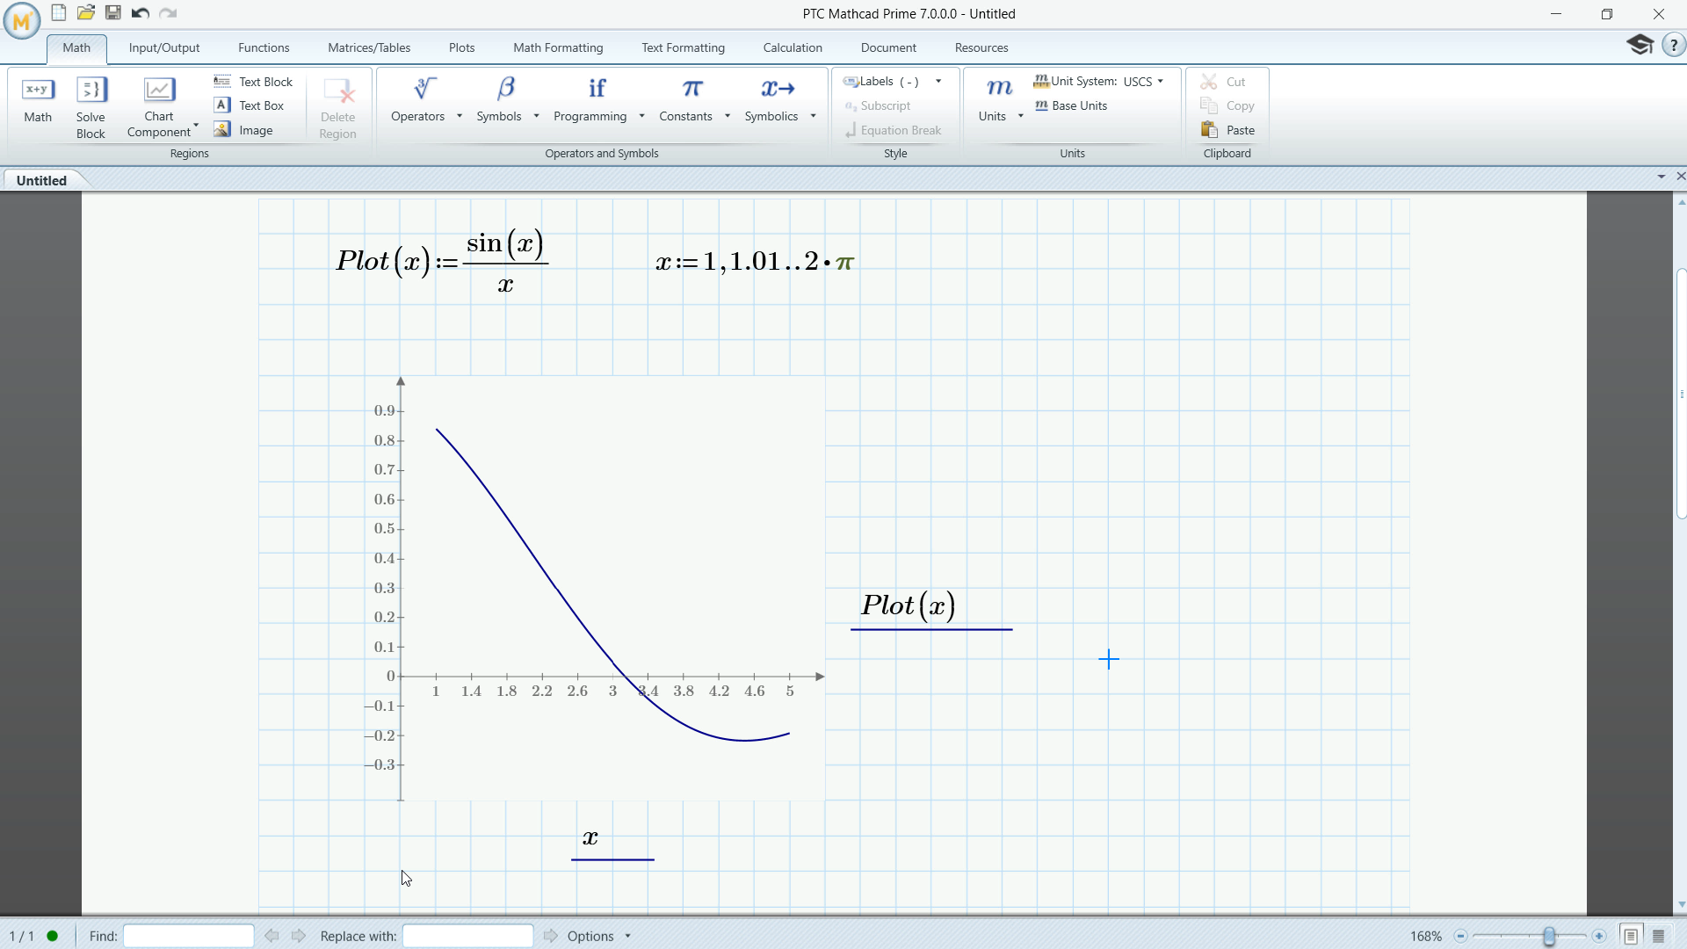Screen dimensions: 1687x949
Task: Open the Text Formatting ribbon tab
Action: click(683, 47)
